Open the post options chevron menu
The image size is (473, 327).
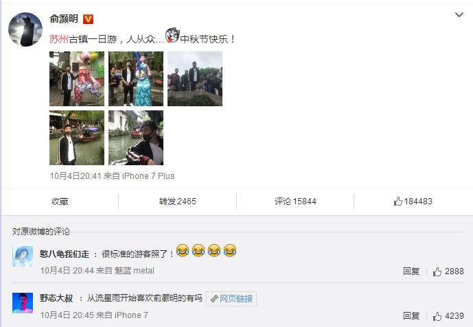point(459,15)
